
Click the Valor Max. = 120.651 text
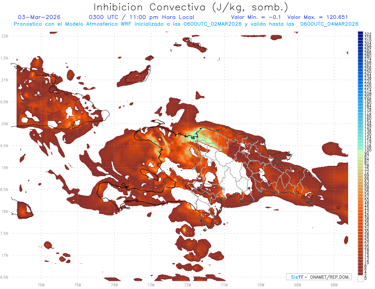317,17
